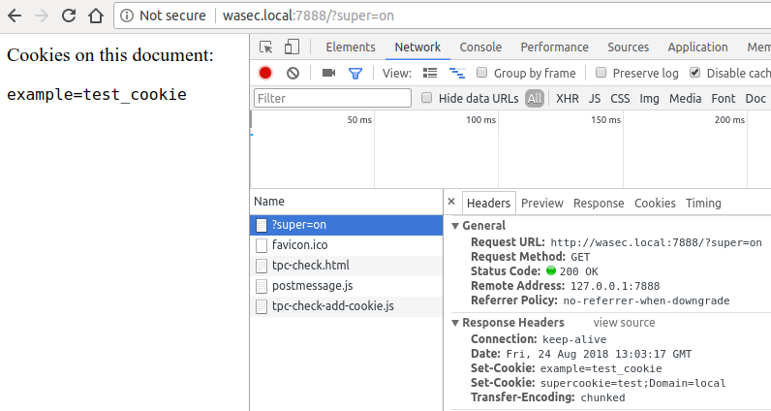Image resolution: width=771 pixels, height=411 pixels.
Task: Toggle the device toolbar icon
Action: coord(292,47)
